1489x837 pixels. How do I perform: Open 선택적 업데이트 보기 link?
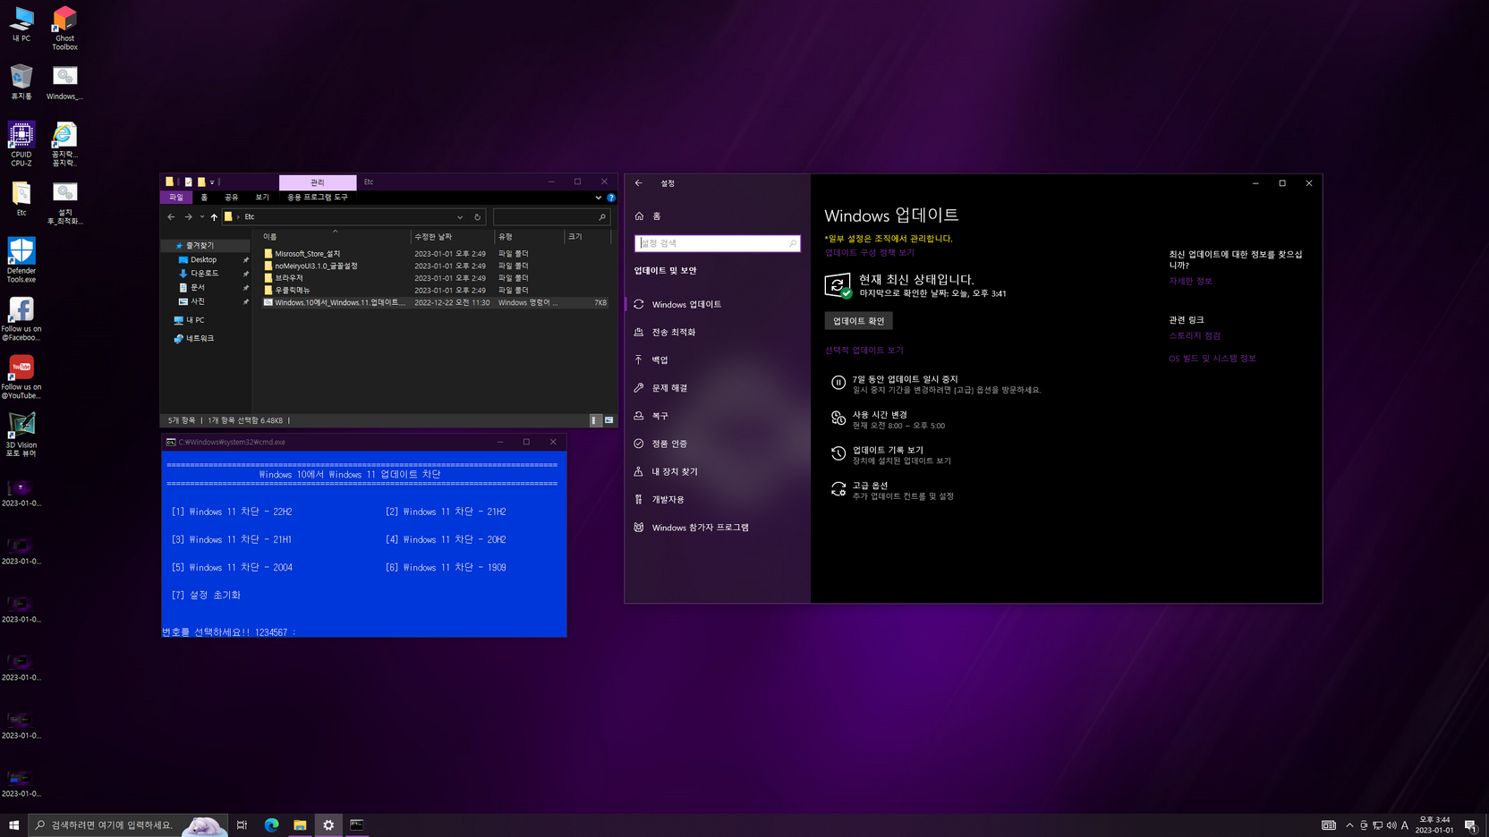[x=864, y=351]
